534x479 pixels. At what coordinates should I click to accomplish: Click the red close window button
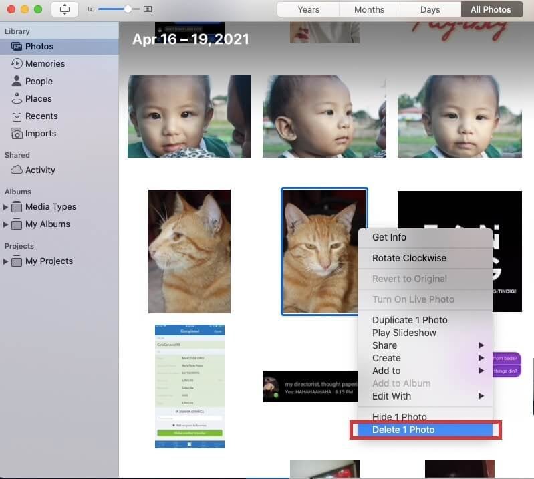click(11, 9)
